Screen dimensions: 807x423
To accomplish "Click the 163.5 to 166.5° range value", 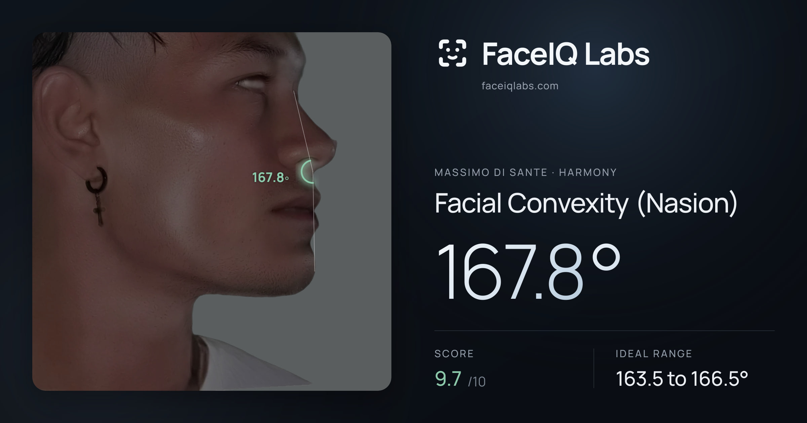I will pyautogui.click(x=682, y=379).
